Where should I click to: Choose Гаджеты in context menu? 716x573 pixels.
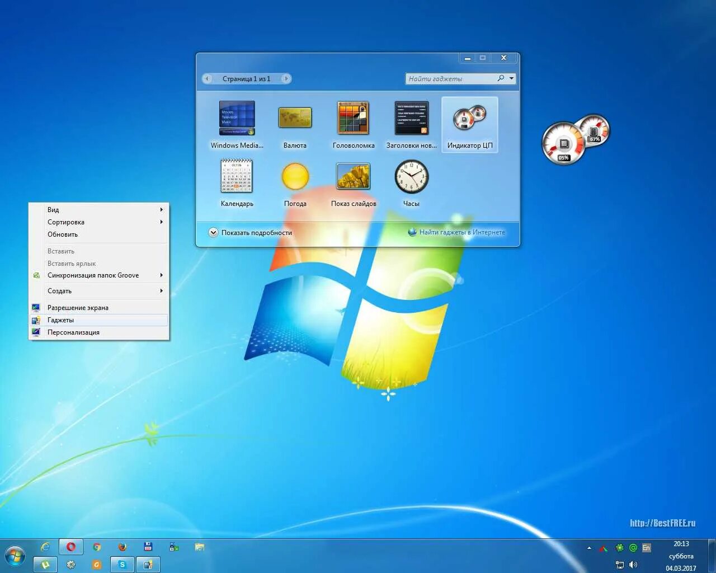[98, 320]
